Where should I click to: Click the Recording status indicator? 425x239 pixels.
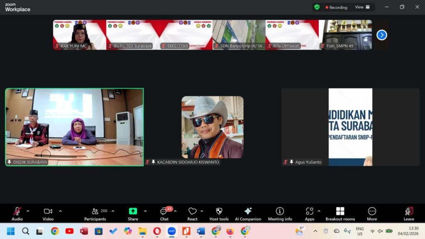pos(336,7)
